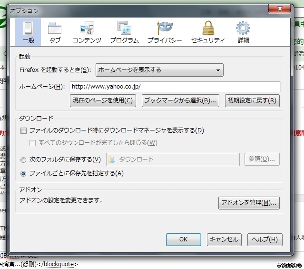This screenshot has height=269, width=304.
Task: Click 現在のページを使用 button
Action: (x=103, y=100)
